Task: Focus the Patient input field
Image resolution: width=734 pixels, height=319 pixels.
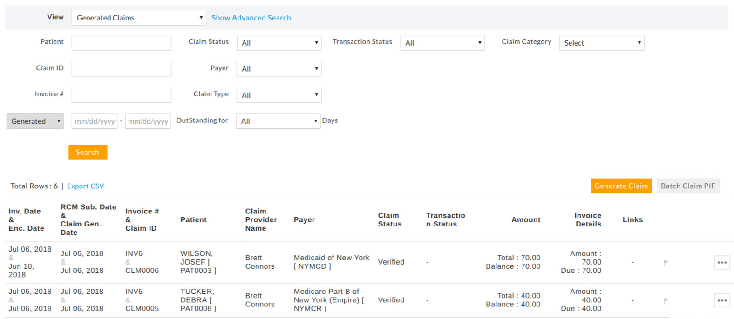Action: coord(122,43)
